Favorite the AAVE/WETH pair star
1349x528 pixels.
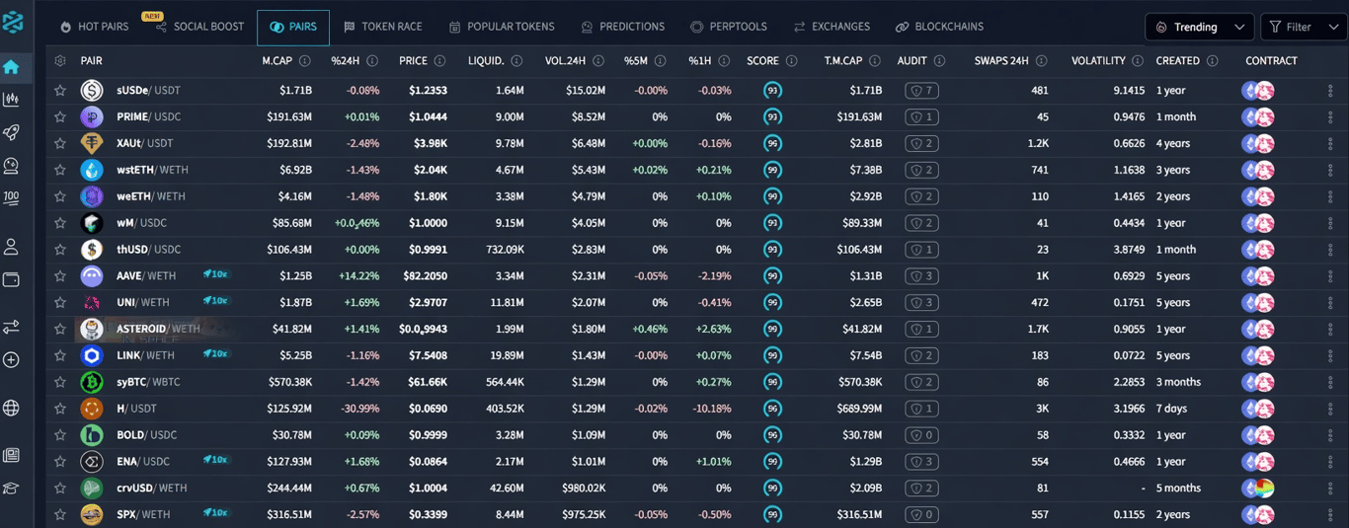(60, 276)
